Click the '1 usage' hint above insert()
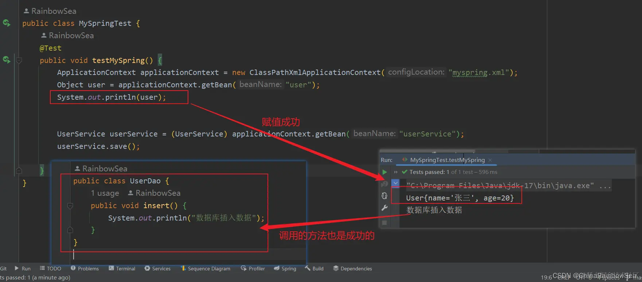The image size is (642, 282). pos(105,193)
